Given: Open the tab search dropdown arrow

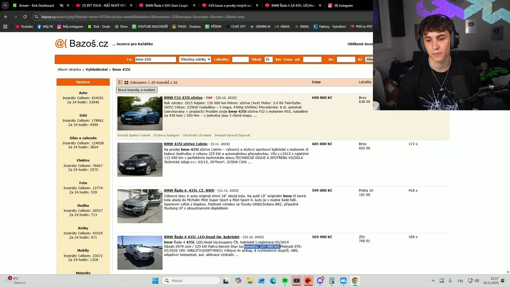Looking at the screenshot, I should (x=5, y=6).
